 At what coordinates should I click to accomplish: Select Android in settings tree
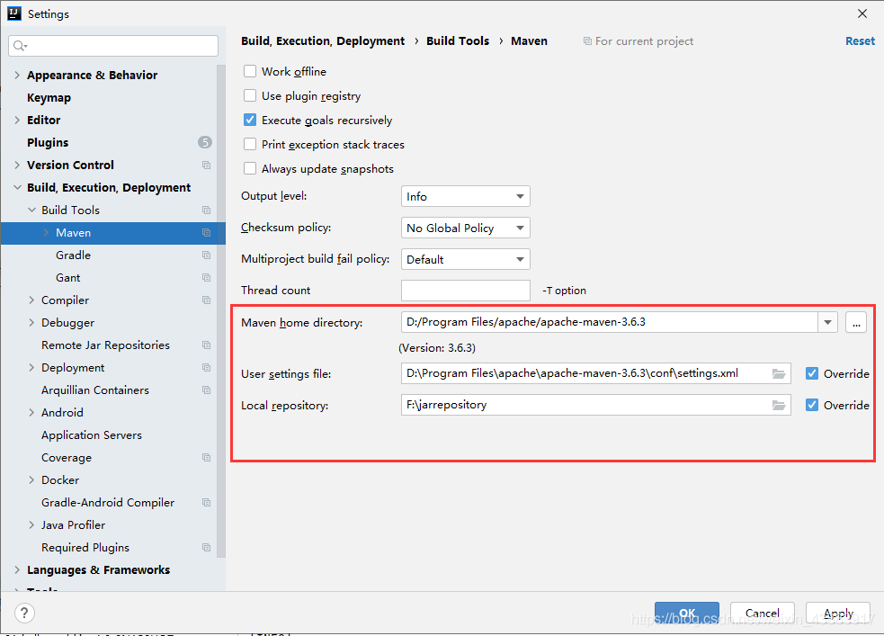pyautogui.click(x=62, y=413)
